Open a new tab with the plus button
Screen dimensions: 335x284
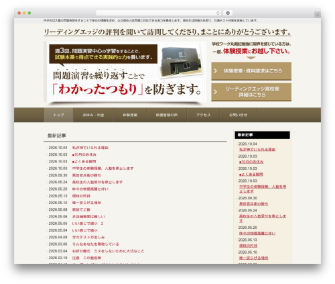click(x=318, y=15)
